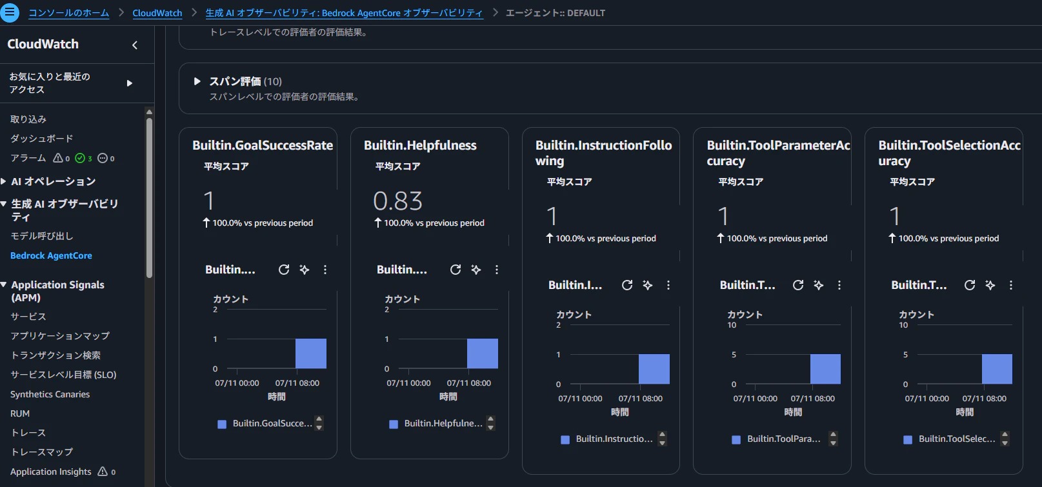Screen dimensions: 1042x487
Task: Click Builtin.Helpfulne... legend color swatch
Action: coord(394,424)
